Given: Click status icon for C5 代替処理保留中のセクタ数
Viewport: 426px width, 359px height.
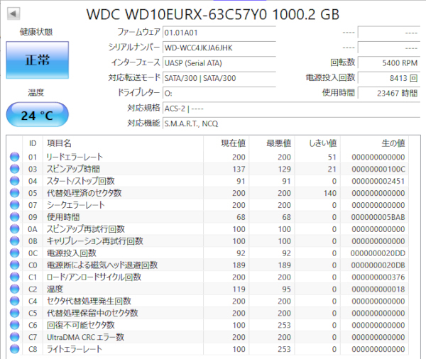Looking at the screenshot, I should [x=15, y=313].
